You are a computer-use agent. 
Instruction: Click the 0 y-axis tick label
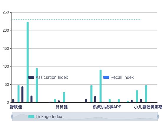pos(8,102)
